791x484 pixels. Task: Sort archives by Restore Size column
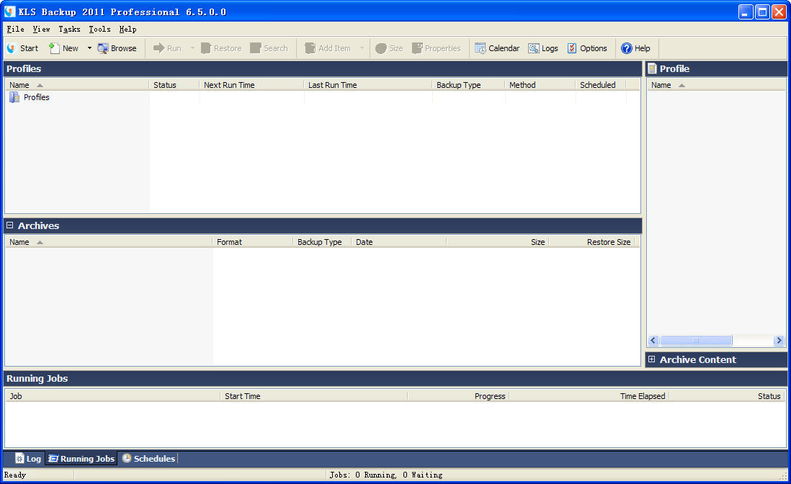(x=591, y=243)
